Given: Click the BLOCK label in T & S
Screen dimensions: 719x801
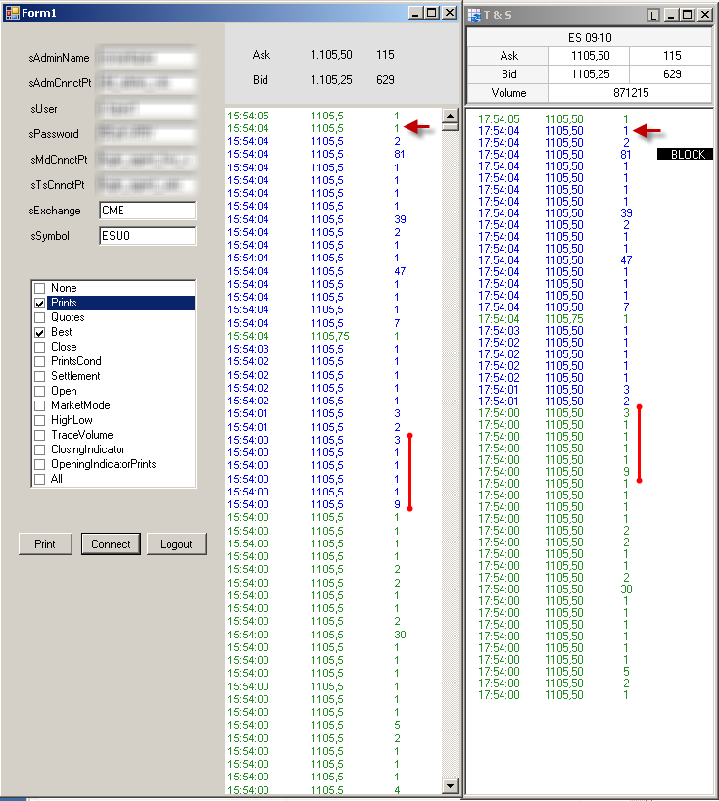Looking at the screenshot, I should pos(685,155).
